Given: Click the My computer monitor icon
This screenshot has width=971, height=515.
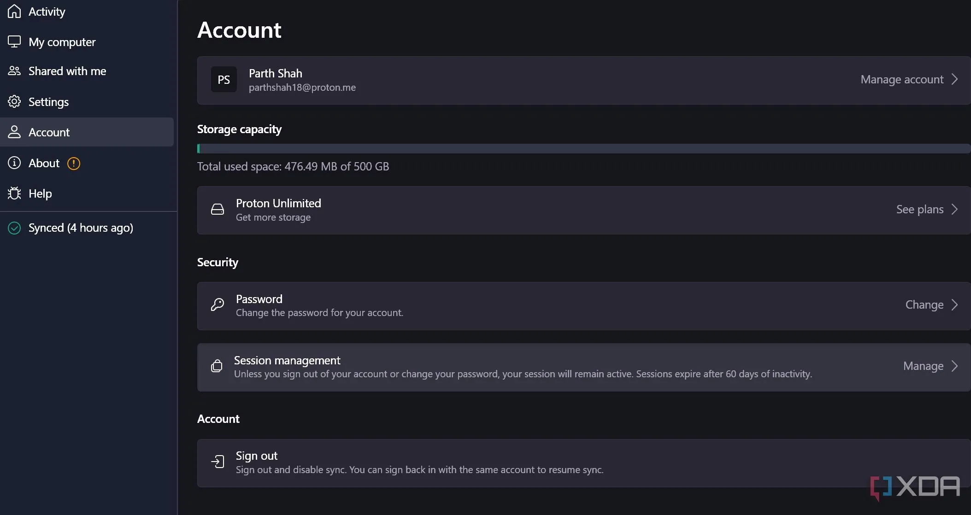Looking at the screenshot, I should [14, 41].
